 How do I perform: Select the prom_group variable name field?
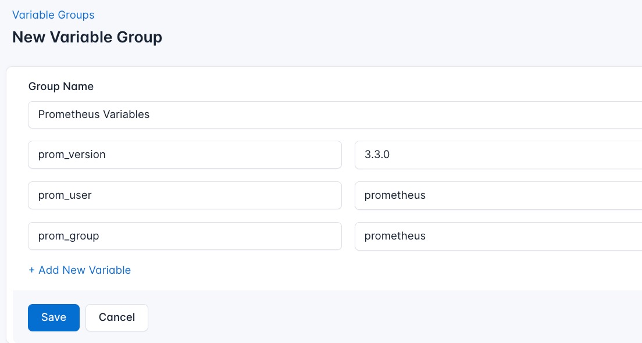pyautogui.click(x=185, y=236)
